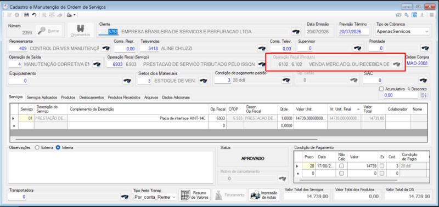Viewport: 439px width, 207px height.
Task: Open Setor dos Materiais lookup binoculars
Action: pyautogui.click(x=202, y=81)
